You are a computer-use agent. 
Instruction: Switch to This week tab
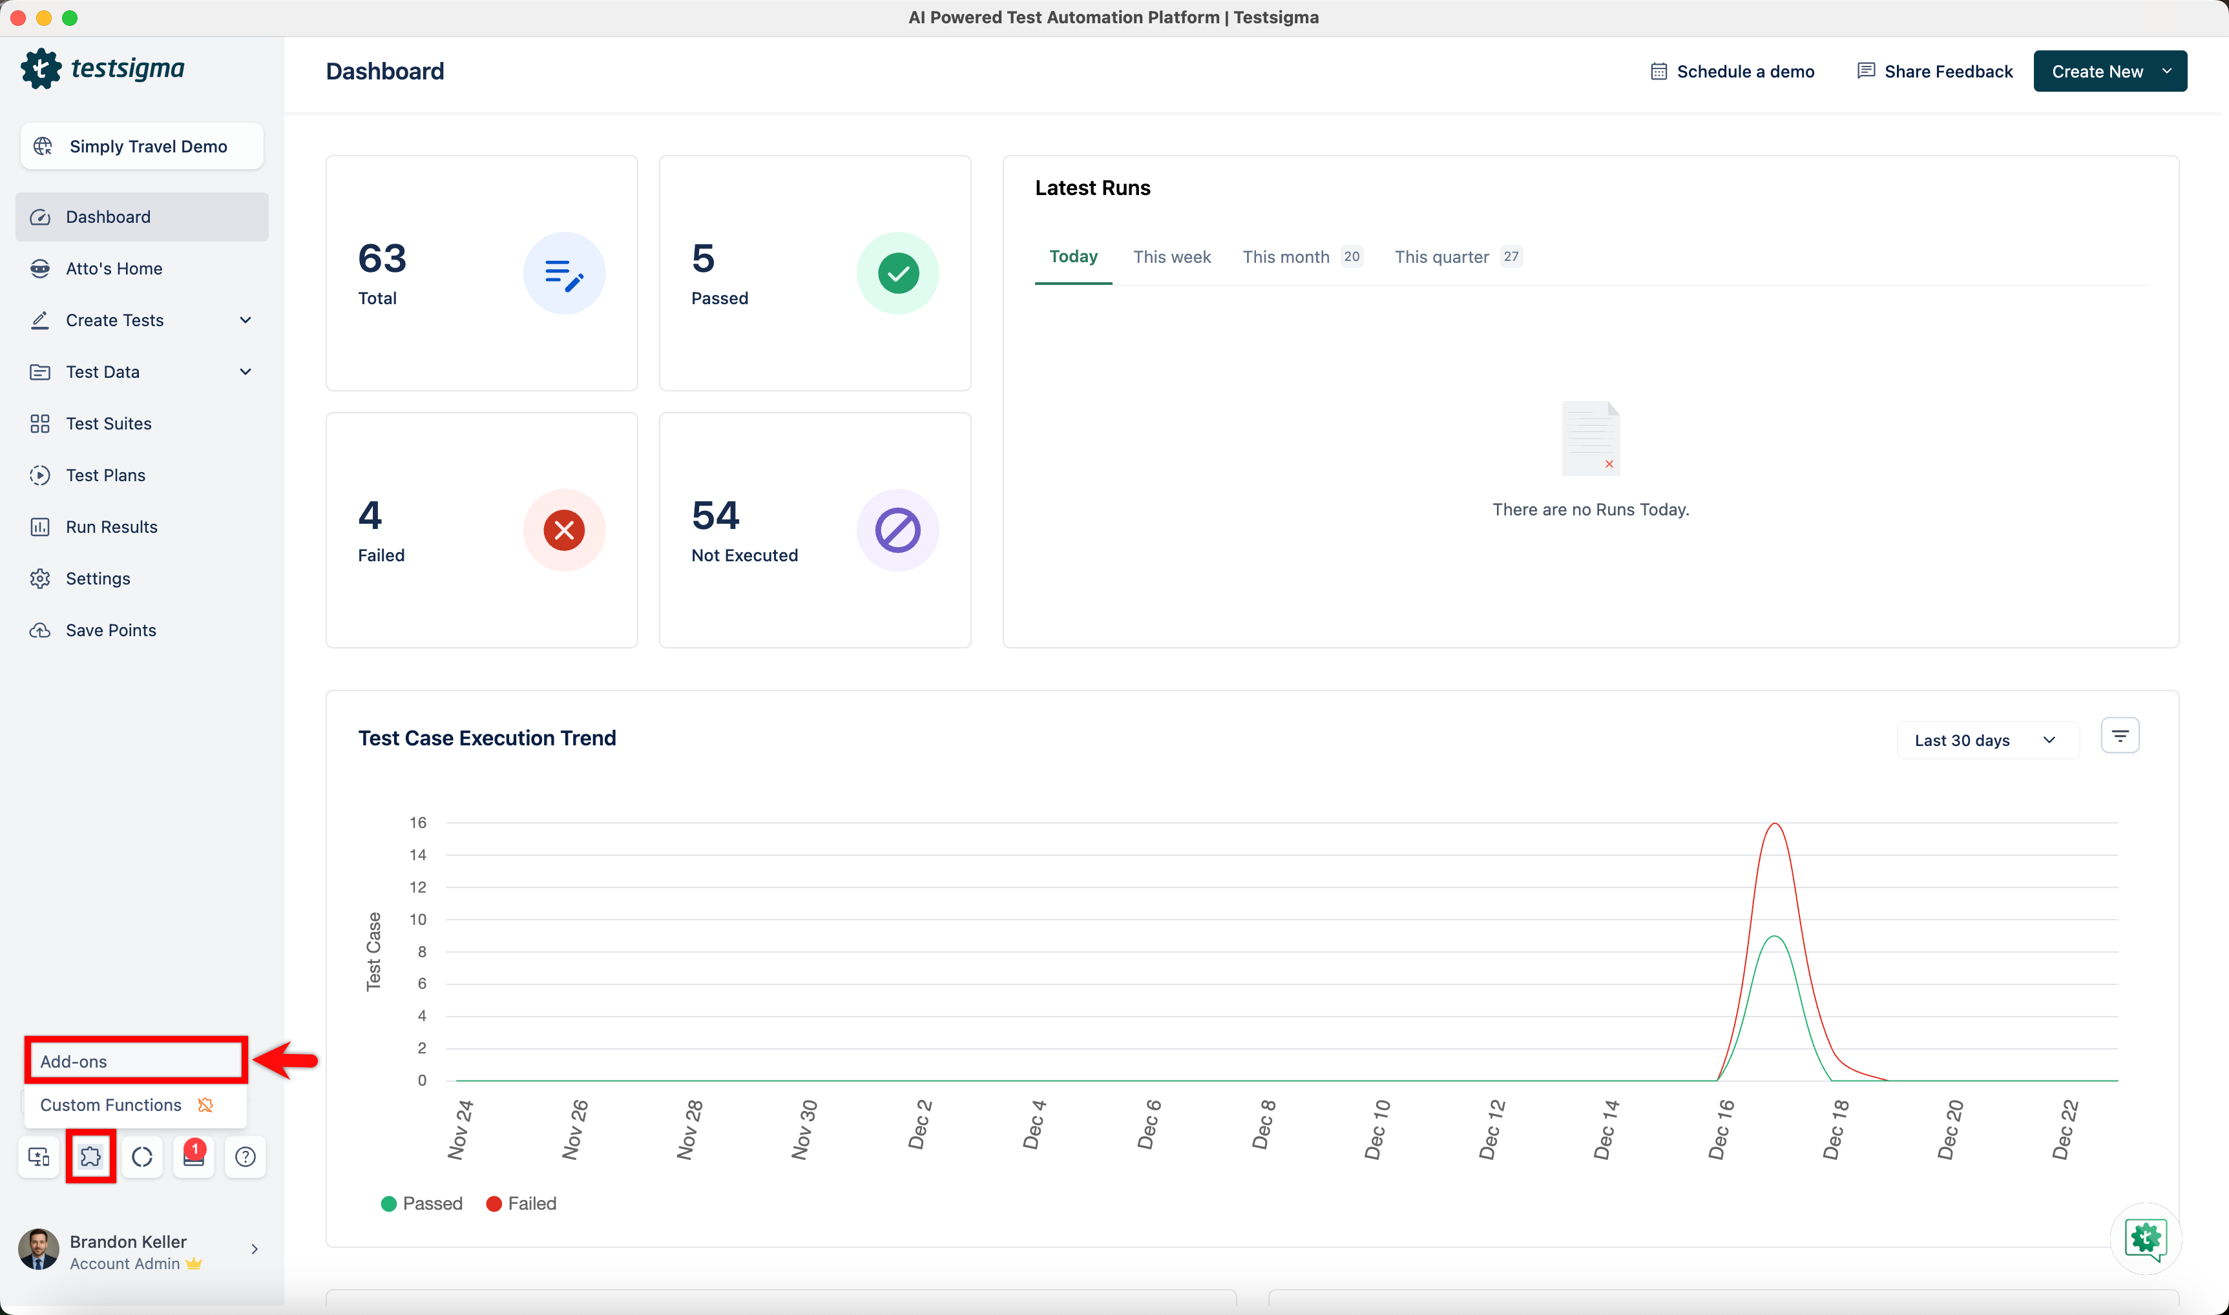click(1171, 257)
